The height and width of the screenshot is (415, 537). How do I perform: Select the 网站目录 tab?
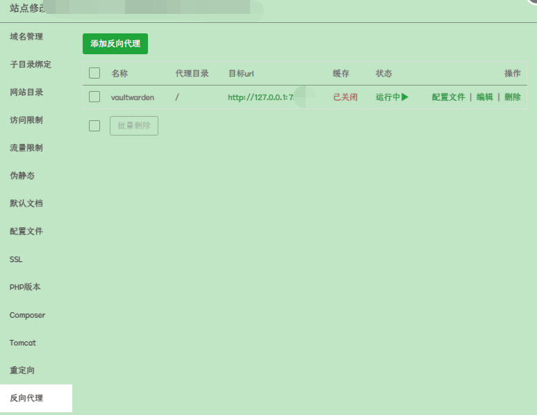26,92
